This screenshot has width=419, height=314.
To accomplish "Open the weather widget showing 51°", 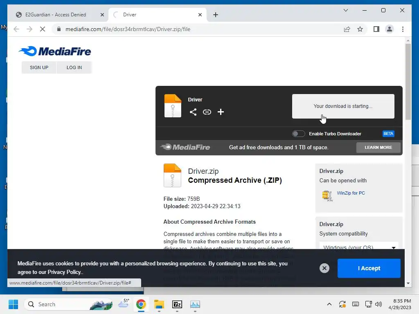I will pos(124,304).
